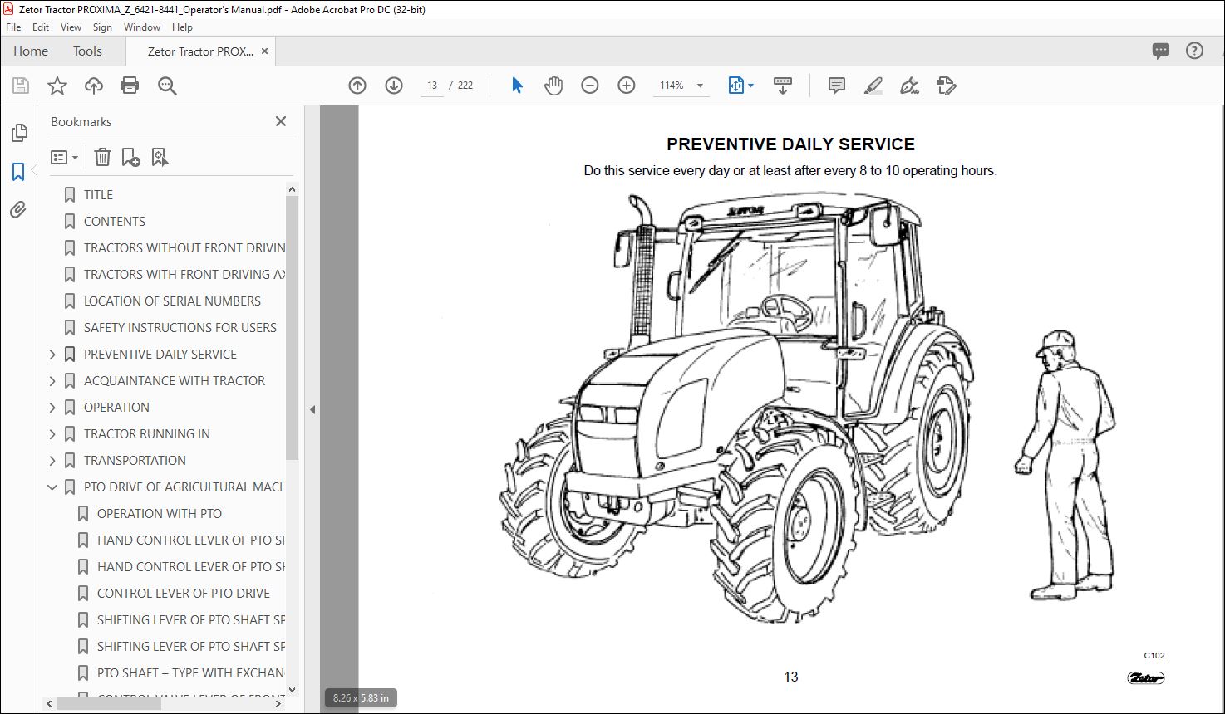Collapse PTO DRIVE OF AGRICULTURAL bookmark

[52, 487]
